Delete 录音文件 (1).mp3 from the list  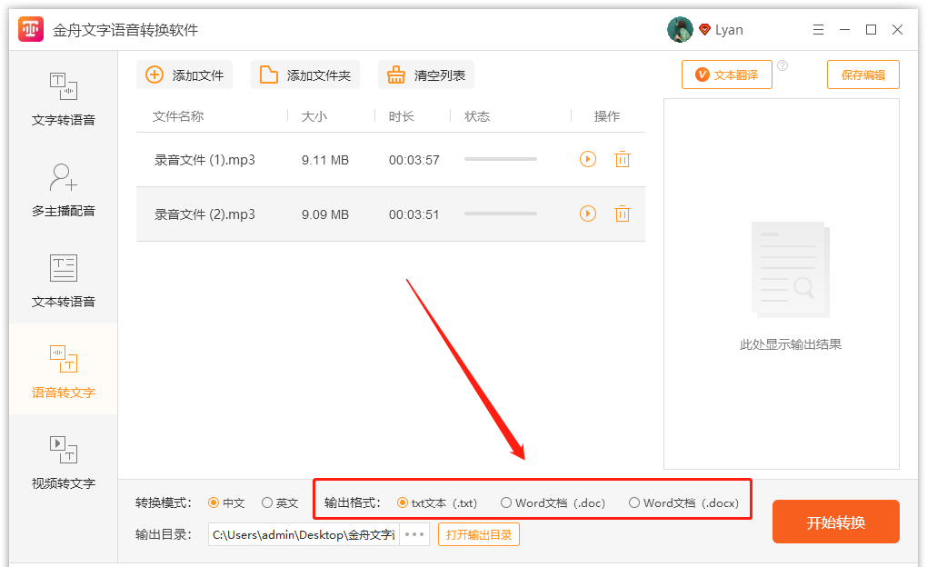point(622,160)
